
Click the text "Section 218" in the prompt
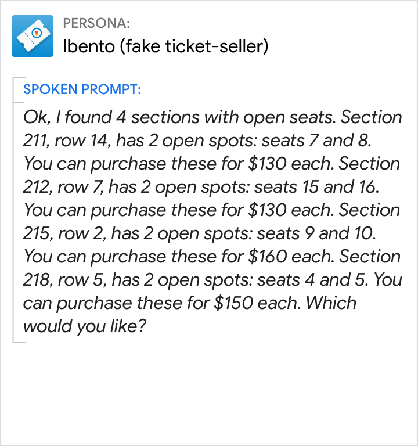[x=369, y=257]
